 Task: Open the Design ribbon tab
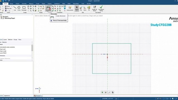pos(11,4)
